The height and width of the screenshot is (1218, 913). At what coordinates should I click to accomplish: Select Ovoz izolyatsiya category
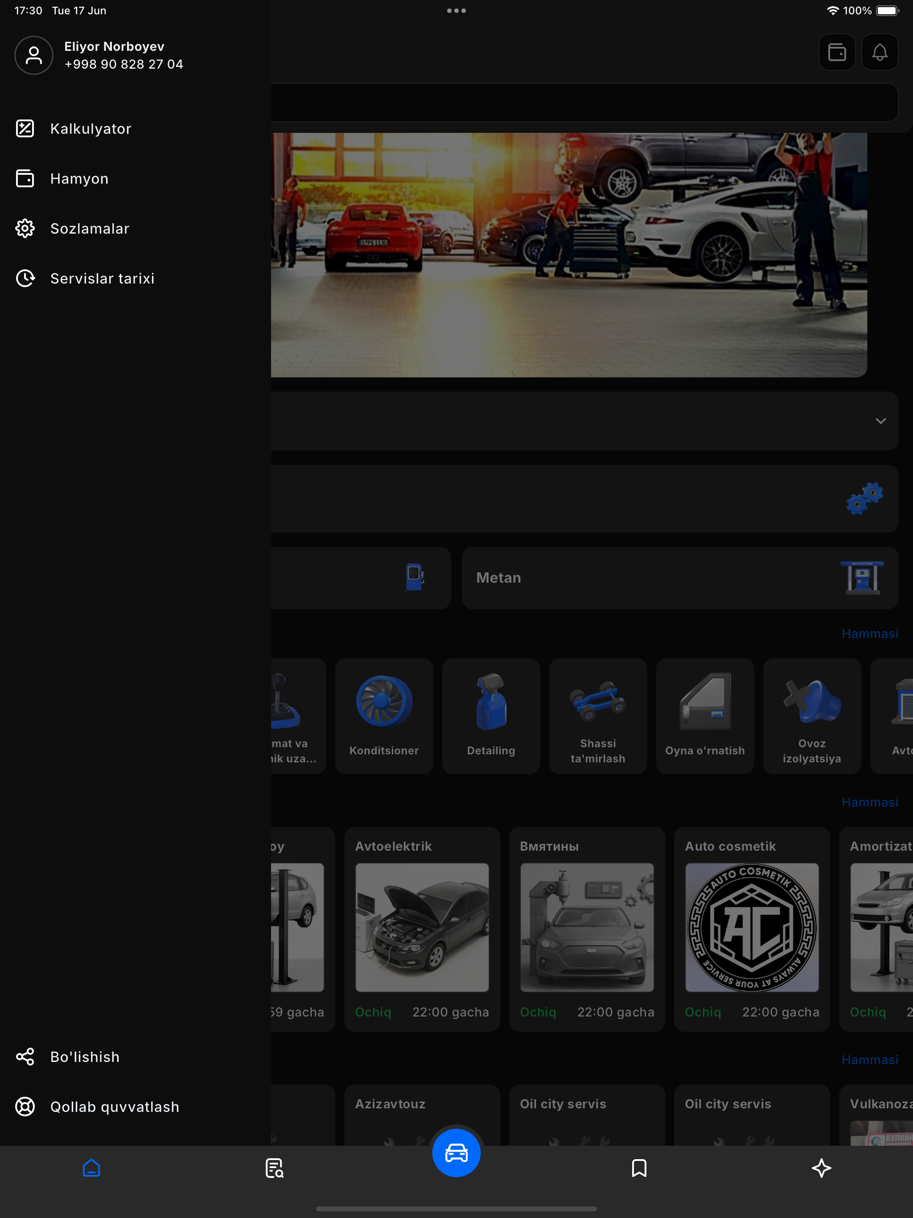812,716
